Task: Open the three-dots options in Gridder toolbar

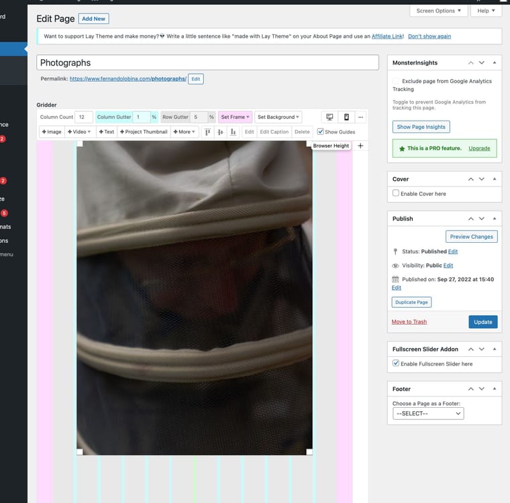Action: coord(361,117)
